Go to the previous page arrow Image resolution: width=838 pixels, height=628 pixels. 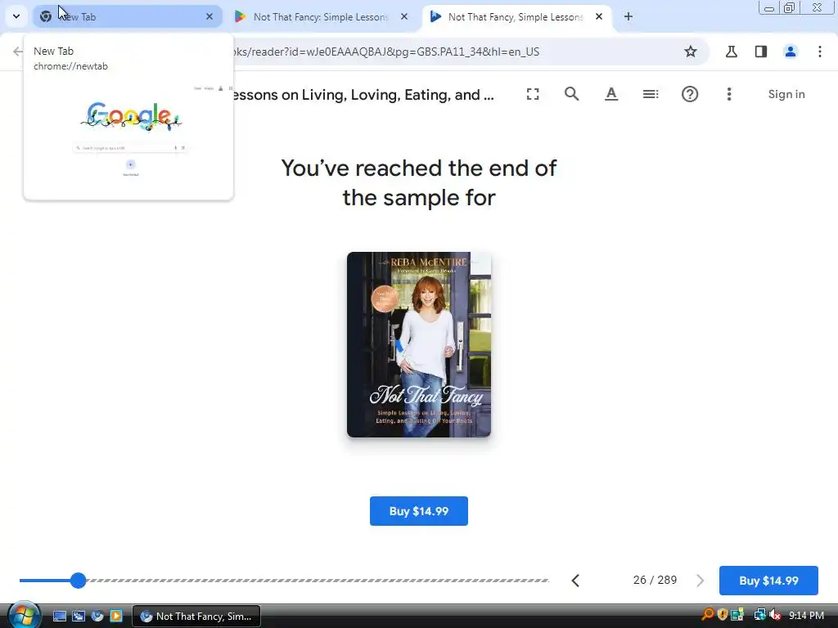click(x=575, y=581)
